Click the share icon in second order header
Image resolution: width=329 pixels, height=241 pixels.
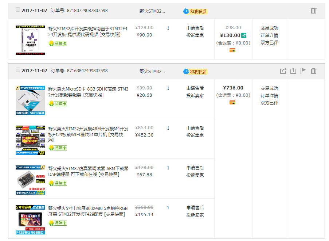(283, 71)
